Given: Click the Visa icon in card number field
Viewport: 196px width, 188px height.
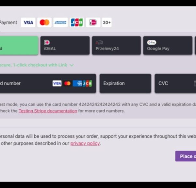Looking at the screenshot, I should (57, 84).
